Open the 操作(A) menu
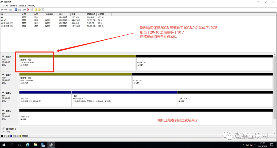Viewport: 277px width, 148px height. (x=13, y=6)
